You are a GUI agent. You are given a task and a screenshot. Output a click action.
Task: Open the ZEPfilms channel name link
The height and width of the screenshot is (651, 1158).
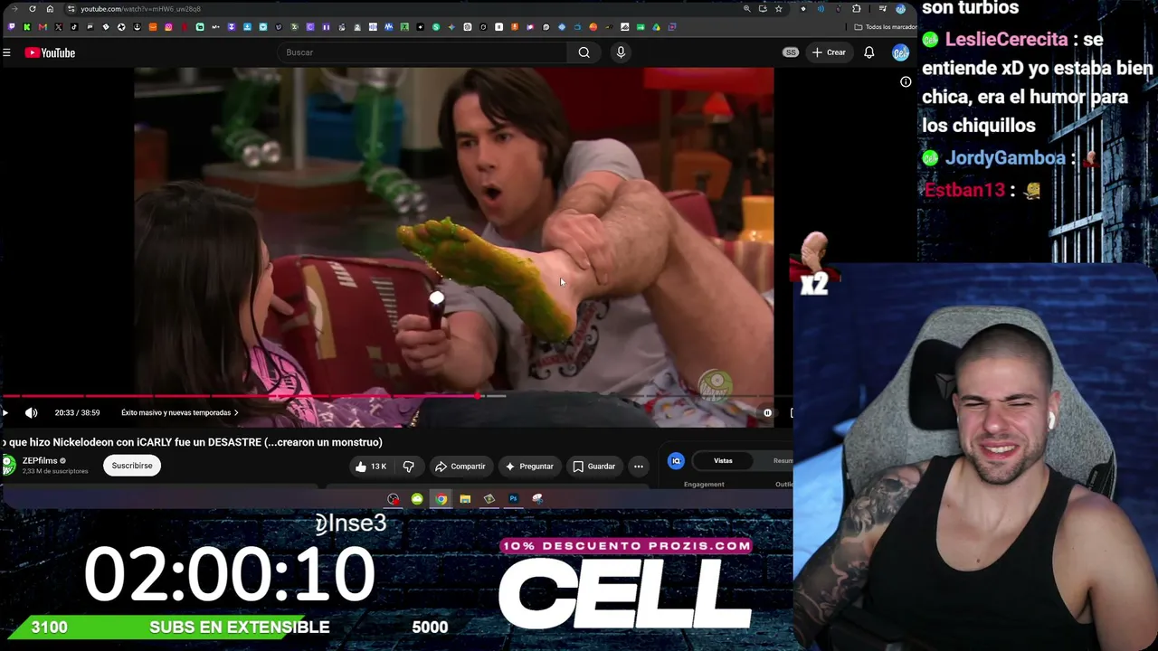coord(40,461)
